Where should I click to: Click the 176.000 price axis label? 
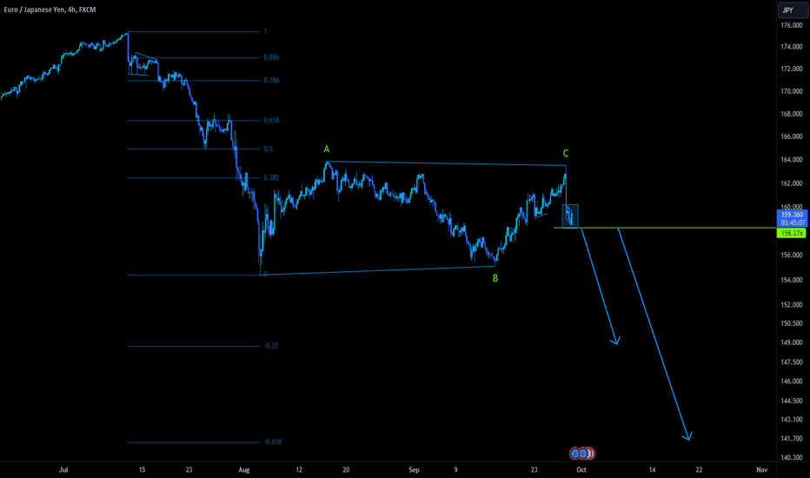coord(792,25)
